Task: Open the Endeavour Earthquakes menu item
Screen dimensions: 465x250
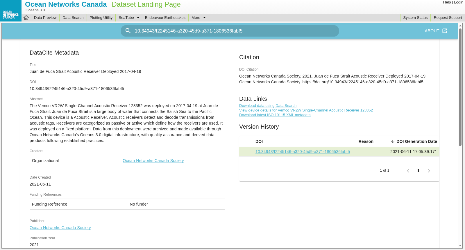Action: [165, 18]
